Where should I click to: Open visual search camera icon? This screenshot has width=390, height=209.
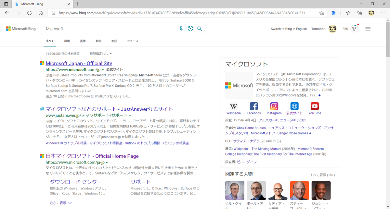[190, 29]
